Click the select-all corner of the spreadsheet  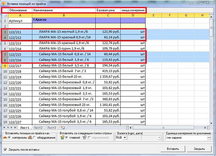tap(5, 15)
